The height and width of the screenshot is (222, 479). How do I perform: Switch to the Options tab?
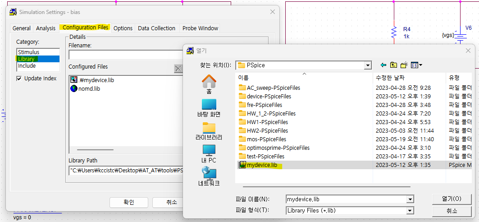tap(123, 28)
